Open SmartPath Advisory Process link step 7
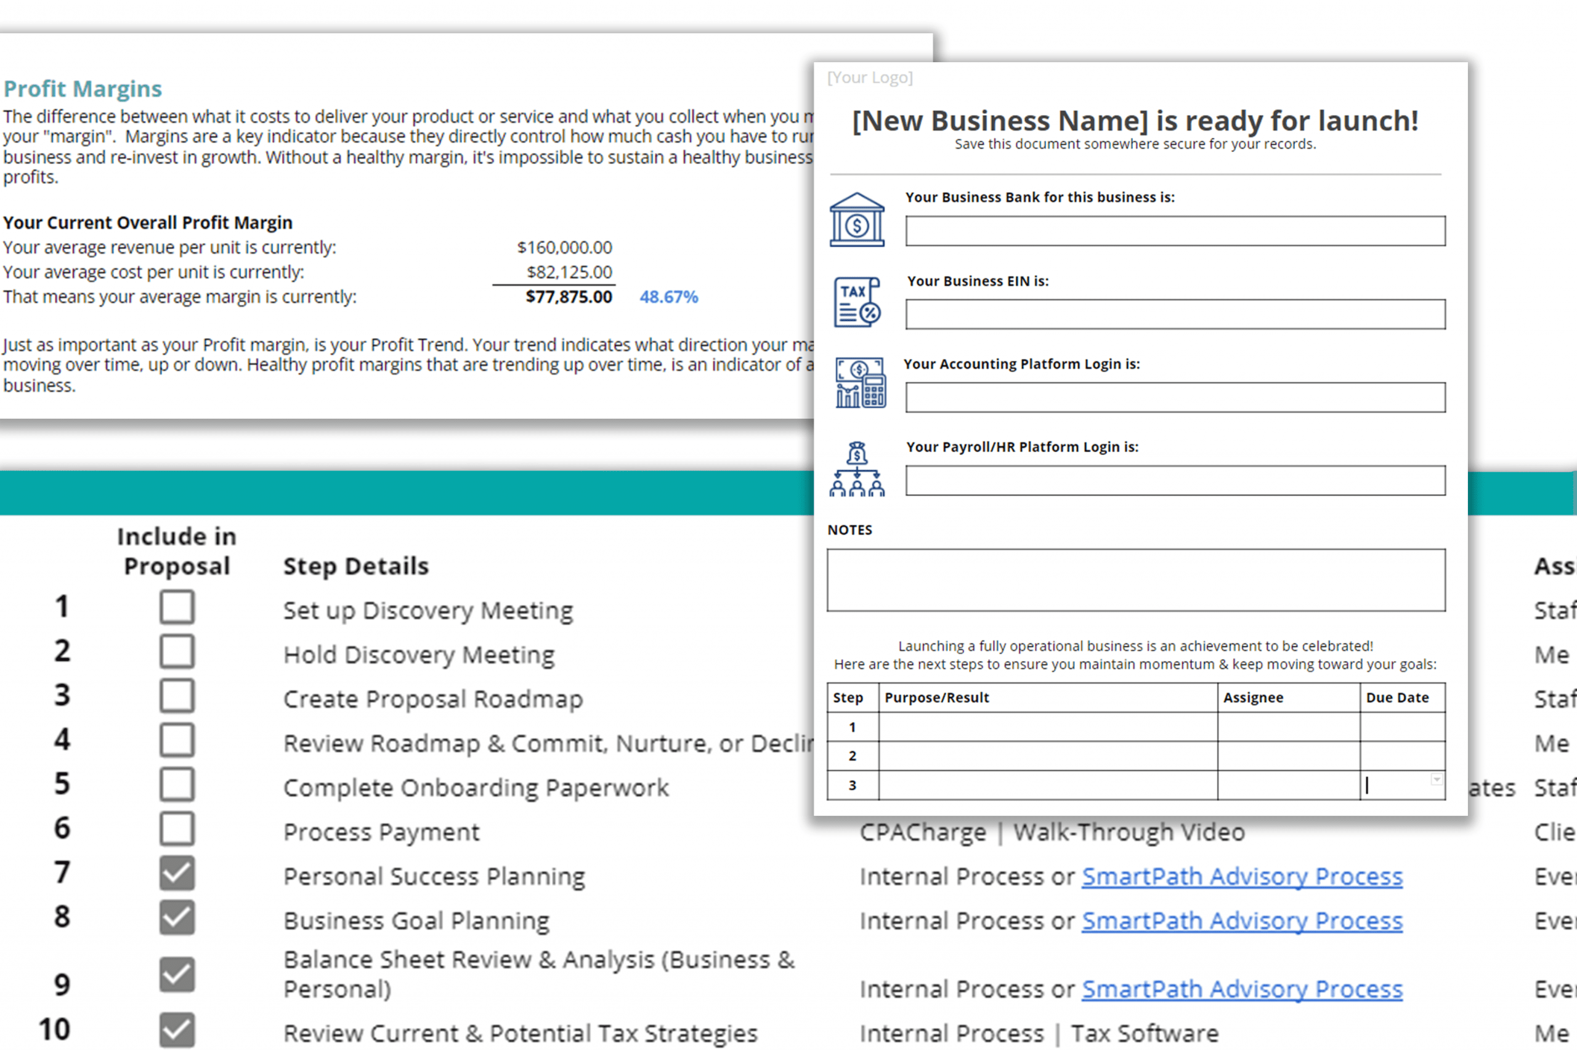The width and height of the screenshot is (1577, 1051). [x=1243, y=875]
